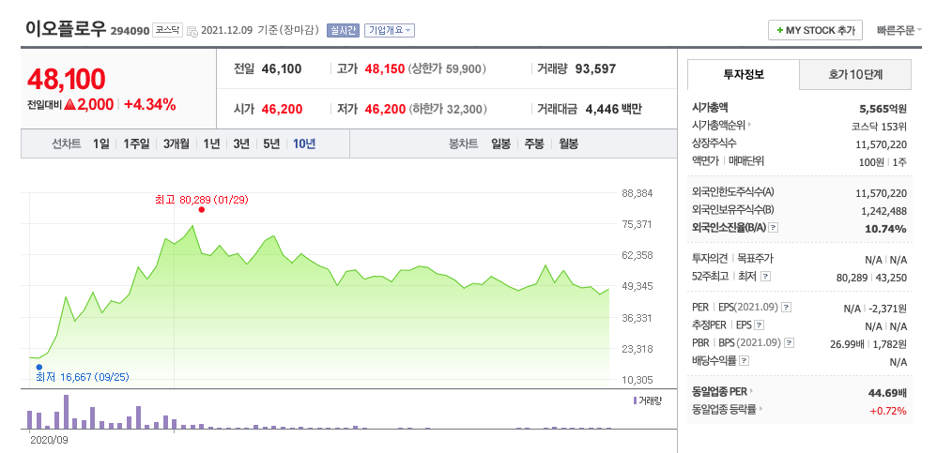Click the 동일업종 등락률 value +0.72%
The width and height of the screenshot is (937, 453).
pos(888,411)
